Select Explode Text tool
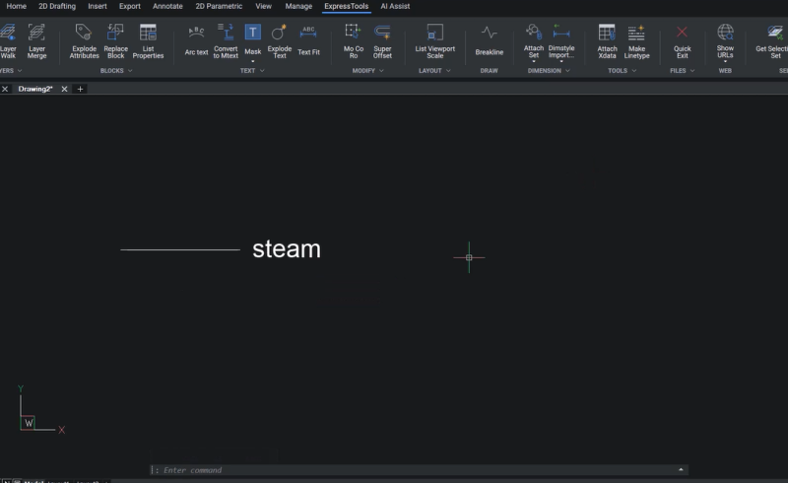Image resolution: width=788 pixels, height=484 pixels. tap(280, 41)
